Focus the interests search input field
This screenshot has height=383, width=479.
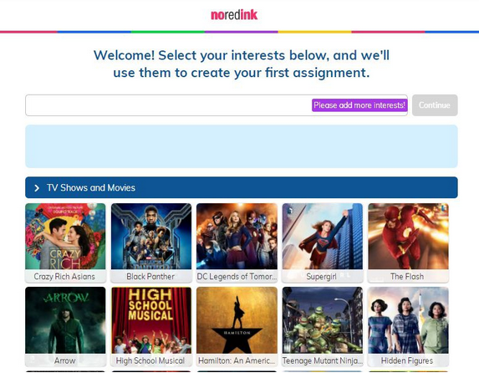pos(168,105)
